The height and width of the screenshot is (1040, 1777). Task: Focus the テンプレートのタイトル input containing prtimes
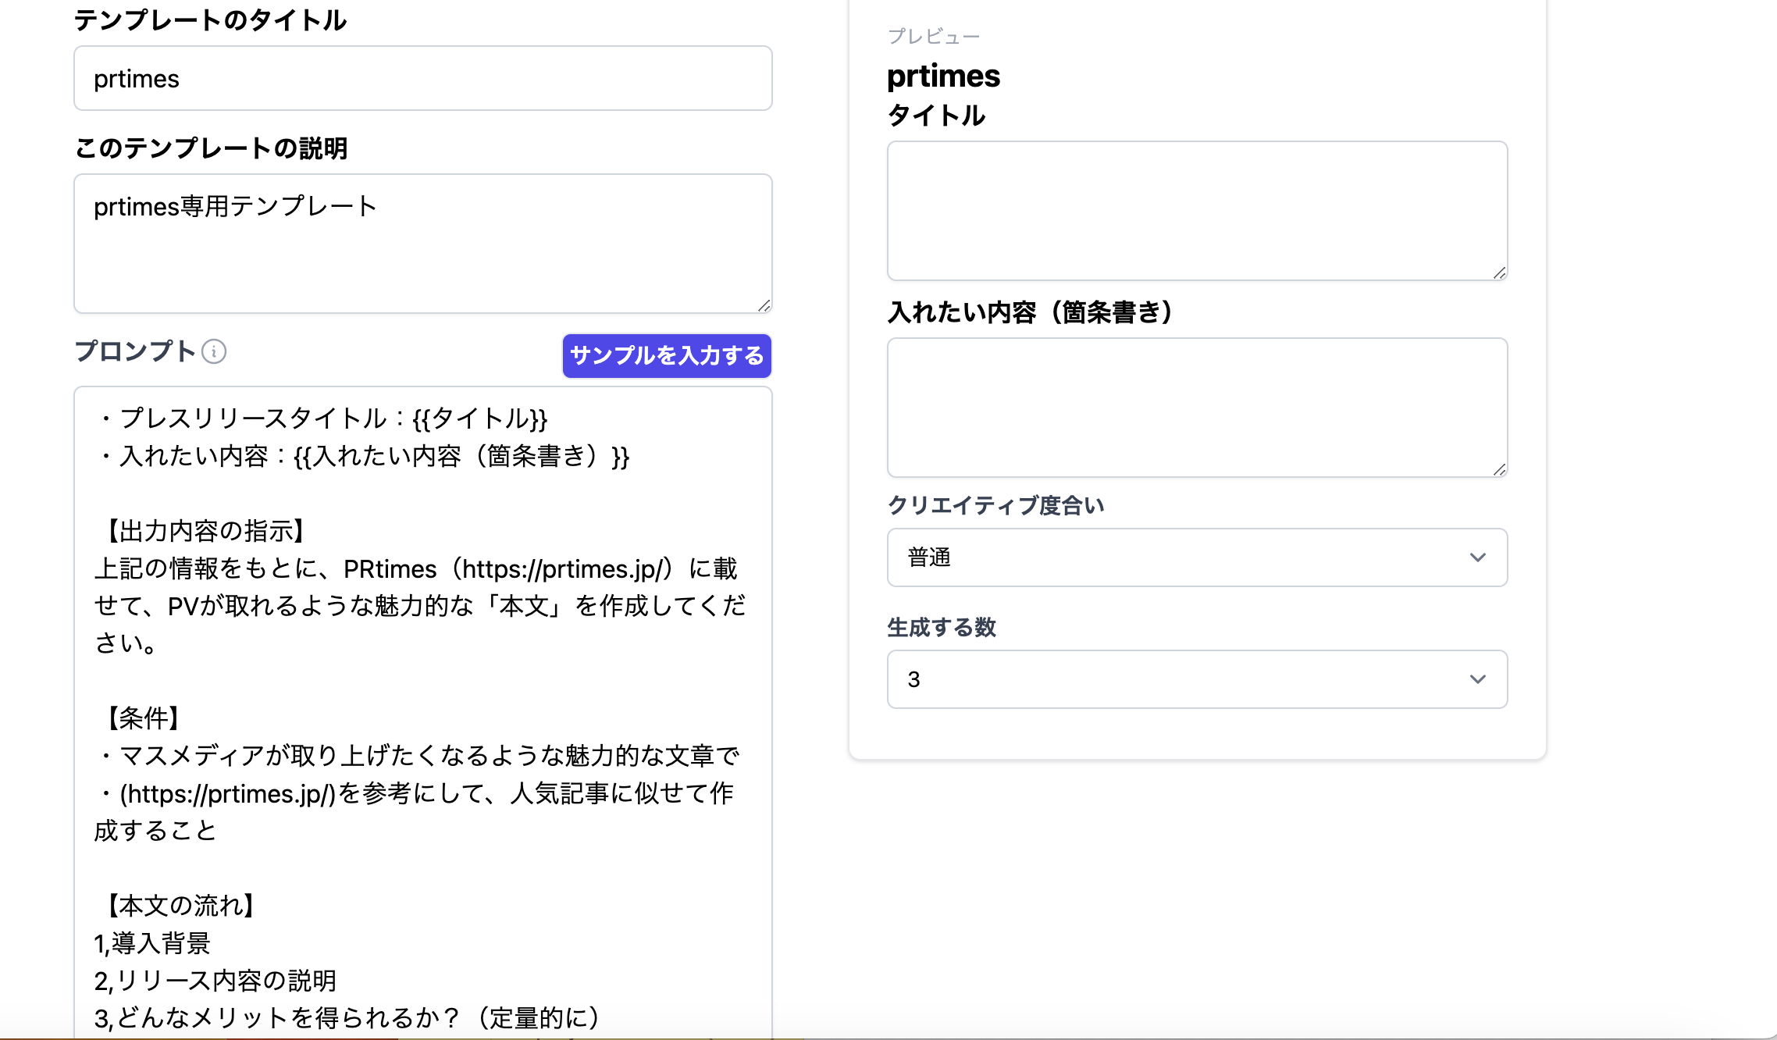[x=422, y=79]
